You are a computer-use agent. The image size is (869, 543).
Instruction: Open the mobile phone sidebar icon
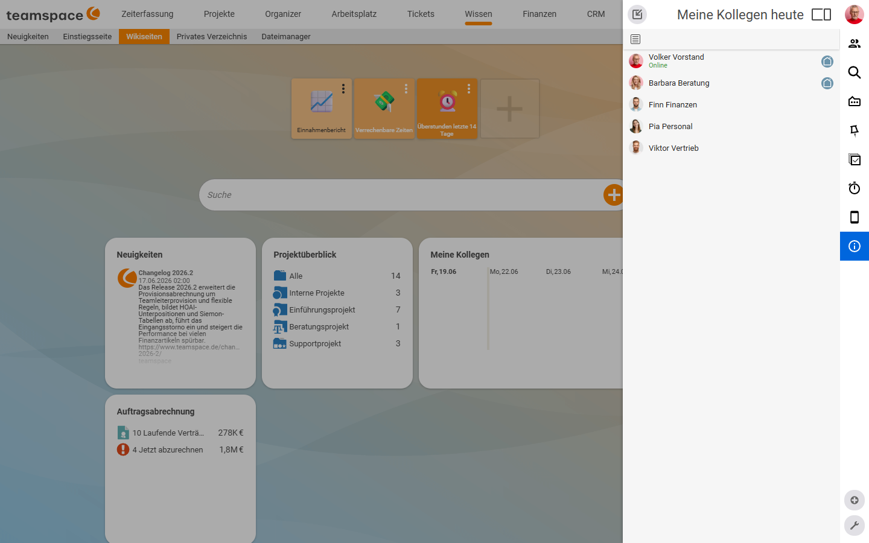[x=855, y=217]
